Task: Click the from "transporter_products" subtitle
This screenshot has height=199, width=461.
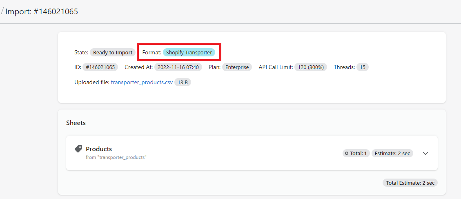Action: coord(116,157)
